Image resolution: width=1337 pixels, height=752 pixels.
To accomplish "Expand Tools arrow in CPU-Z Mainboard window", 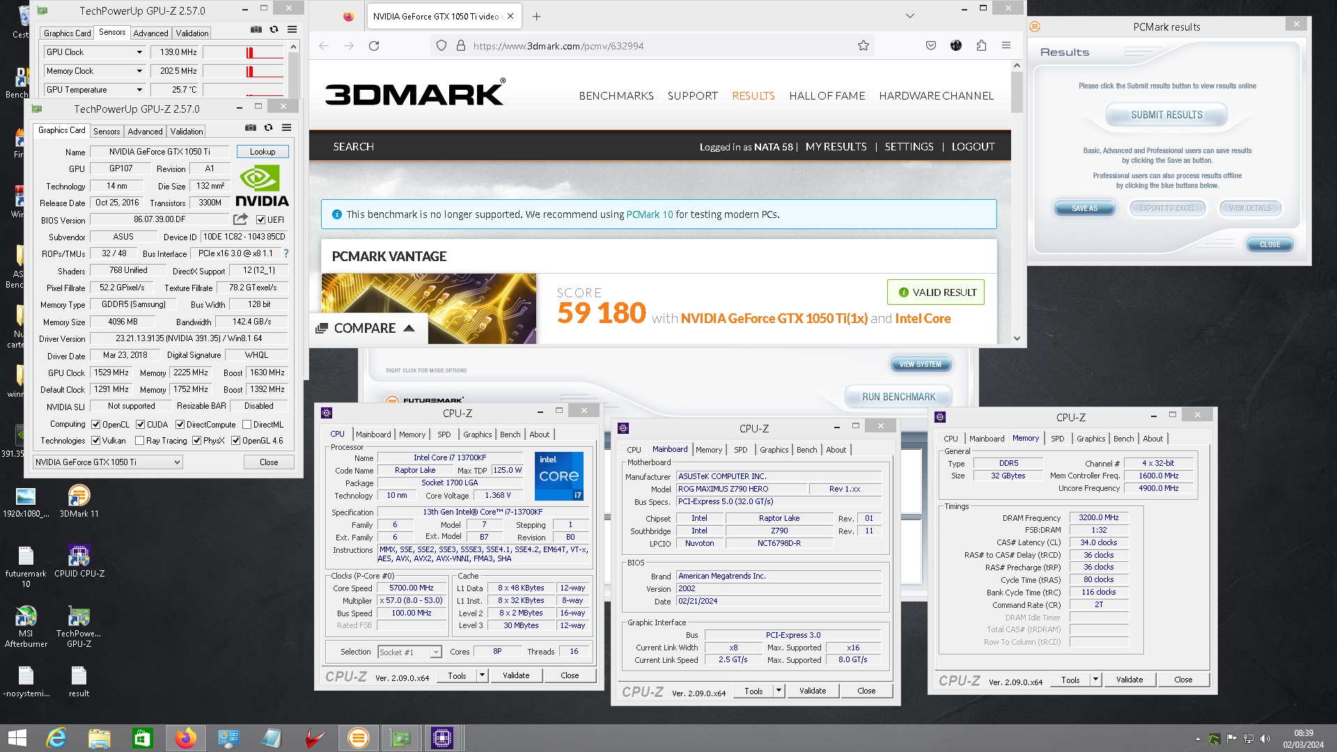I will click(779, 691).
